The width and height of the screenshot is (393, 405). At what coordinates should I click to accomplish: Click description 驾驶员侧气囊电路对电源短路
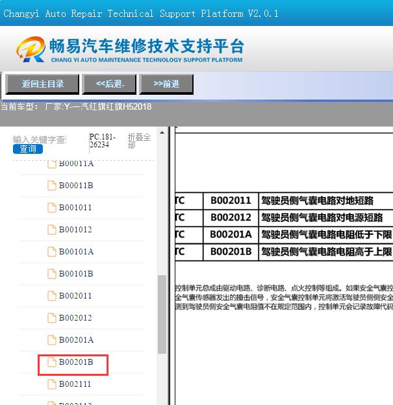pos(322,217)
